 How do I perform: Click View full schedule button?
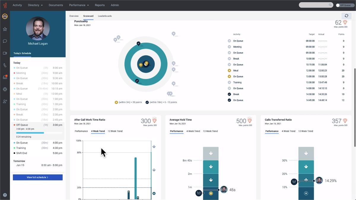(38, 177)
